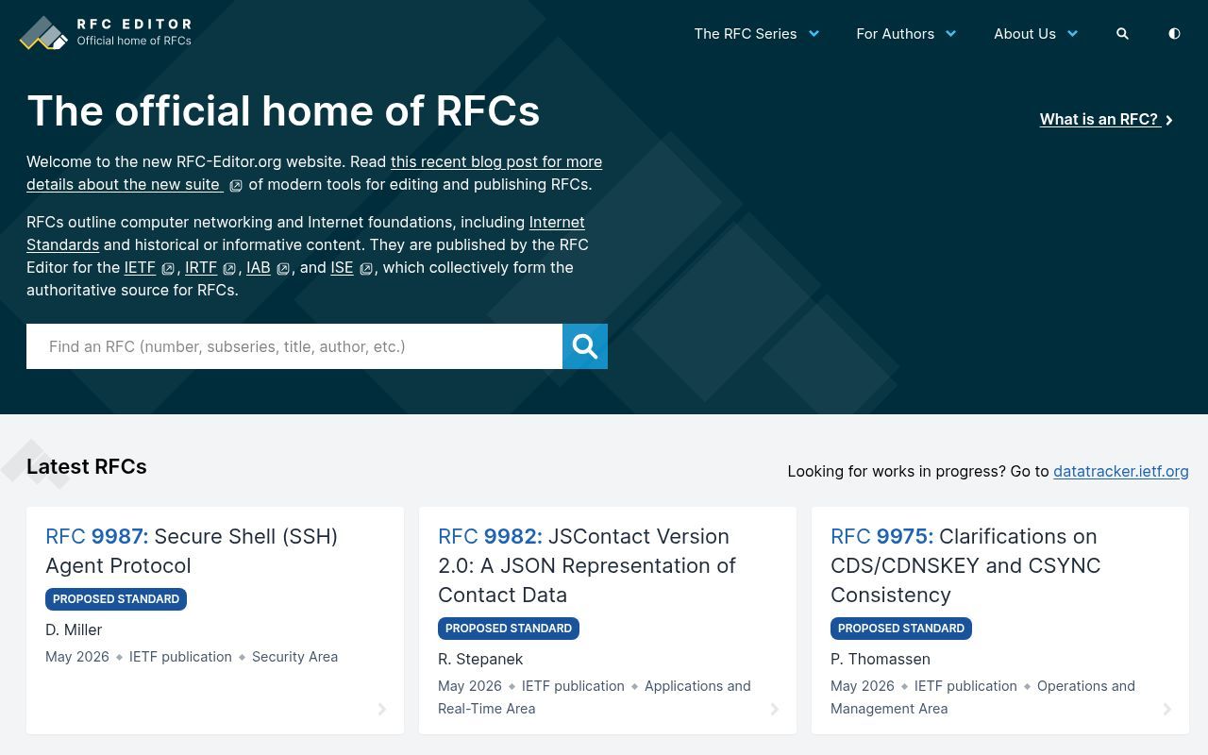Click the external link icon after IETF
Screen dimensions: 1208x755
168,269
